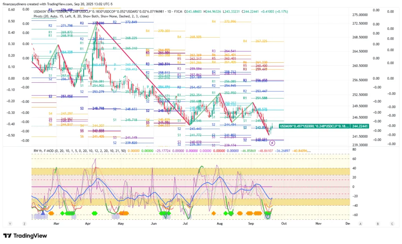Click the Jul label on time axis
Screen dimensions: 402x244
coord(185,224)
